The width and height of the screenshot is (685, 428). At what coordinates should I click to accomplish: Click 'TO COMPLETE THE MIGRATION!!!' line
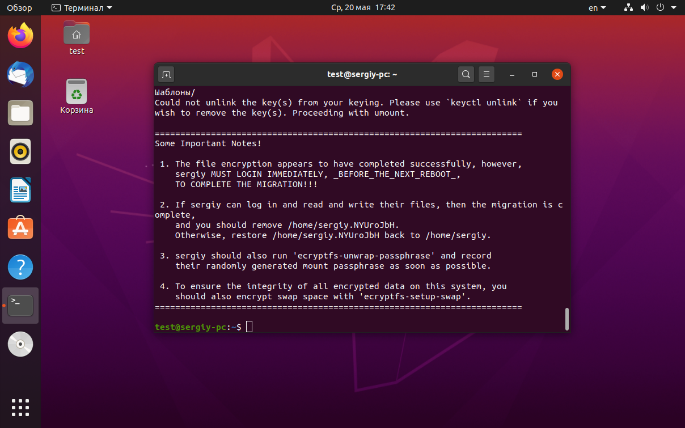click(246, 184)
